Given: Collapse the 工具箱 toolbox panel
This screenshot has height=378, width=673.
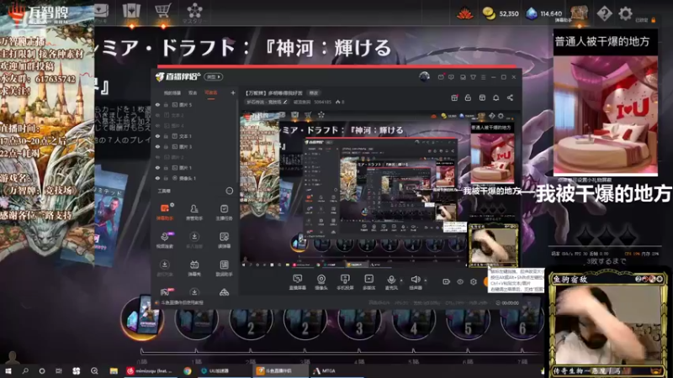Looking at the screenshot, I should (229, 191).
